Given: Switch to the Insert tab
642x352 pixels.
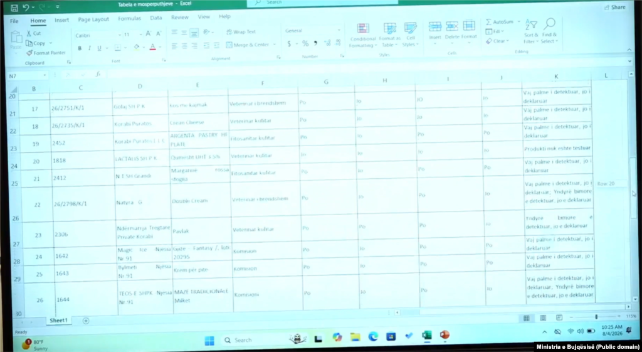Looking at the screenshot, I should [62, 19].
